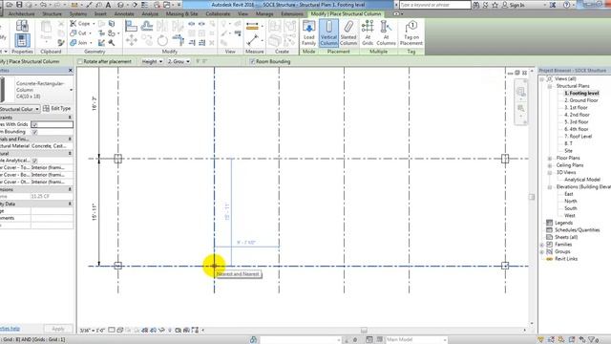Click the Match Type Properties paintbrush icon
This screenshot has height=344, width=611.
pyautogui.click(x=61, y=42)
